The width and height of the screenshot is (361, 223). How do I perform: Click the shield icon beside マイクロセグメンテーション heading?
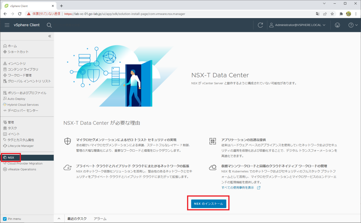tap(68, 141)
